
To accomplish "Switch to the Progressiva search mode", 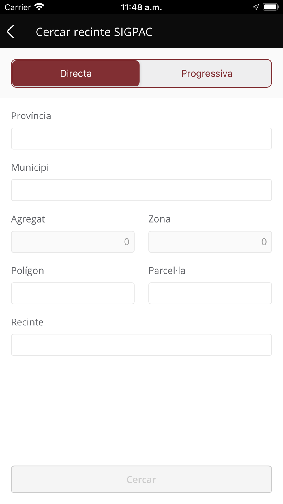I will click(207, 73).
